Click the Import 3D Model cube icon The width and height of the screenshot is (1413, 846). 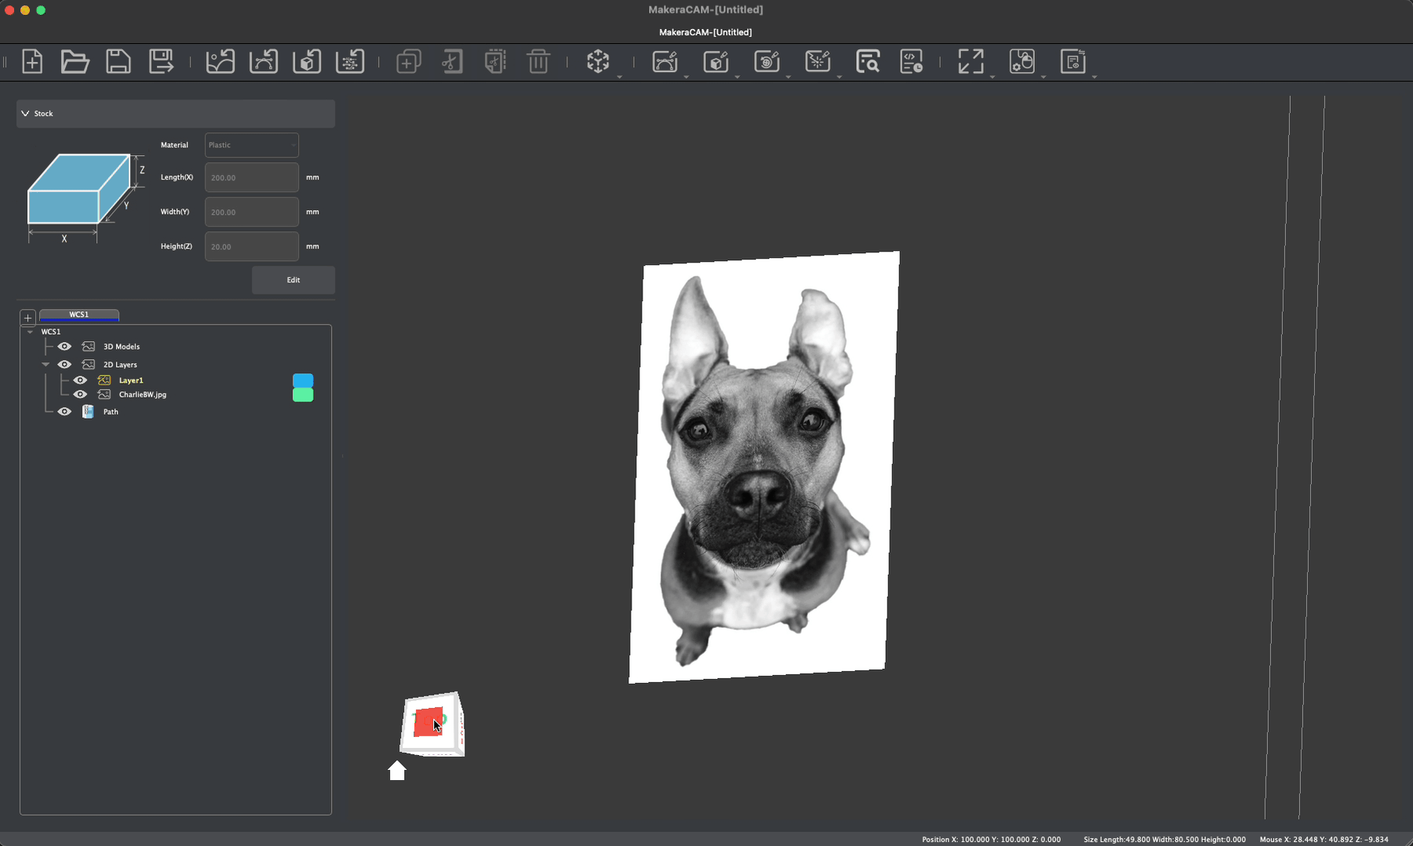coord(307,61)
